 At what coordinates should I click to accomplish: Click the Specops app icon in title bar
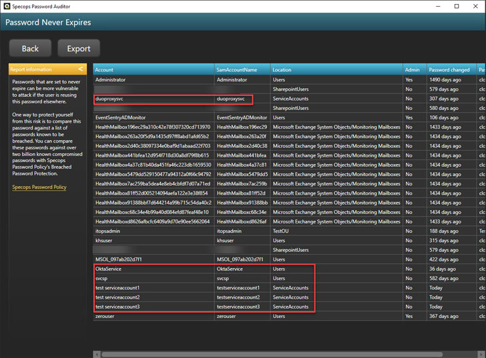tap(7, 7)
